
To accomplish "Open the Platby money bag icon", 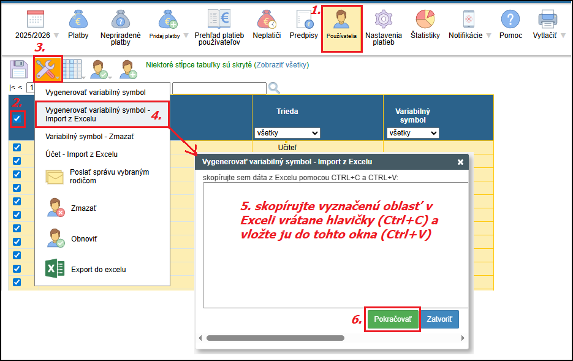I will 78,20.
